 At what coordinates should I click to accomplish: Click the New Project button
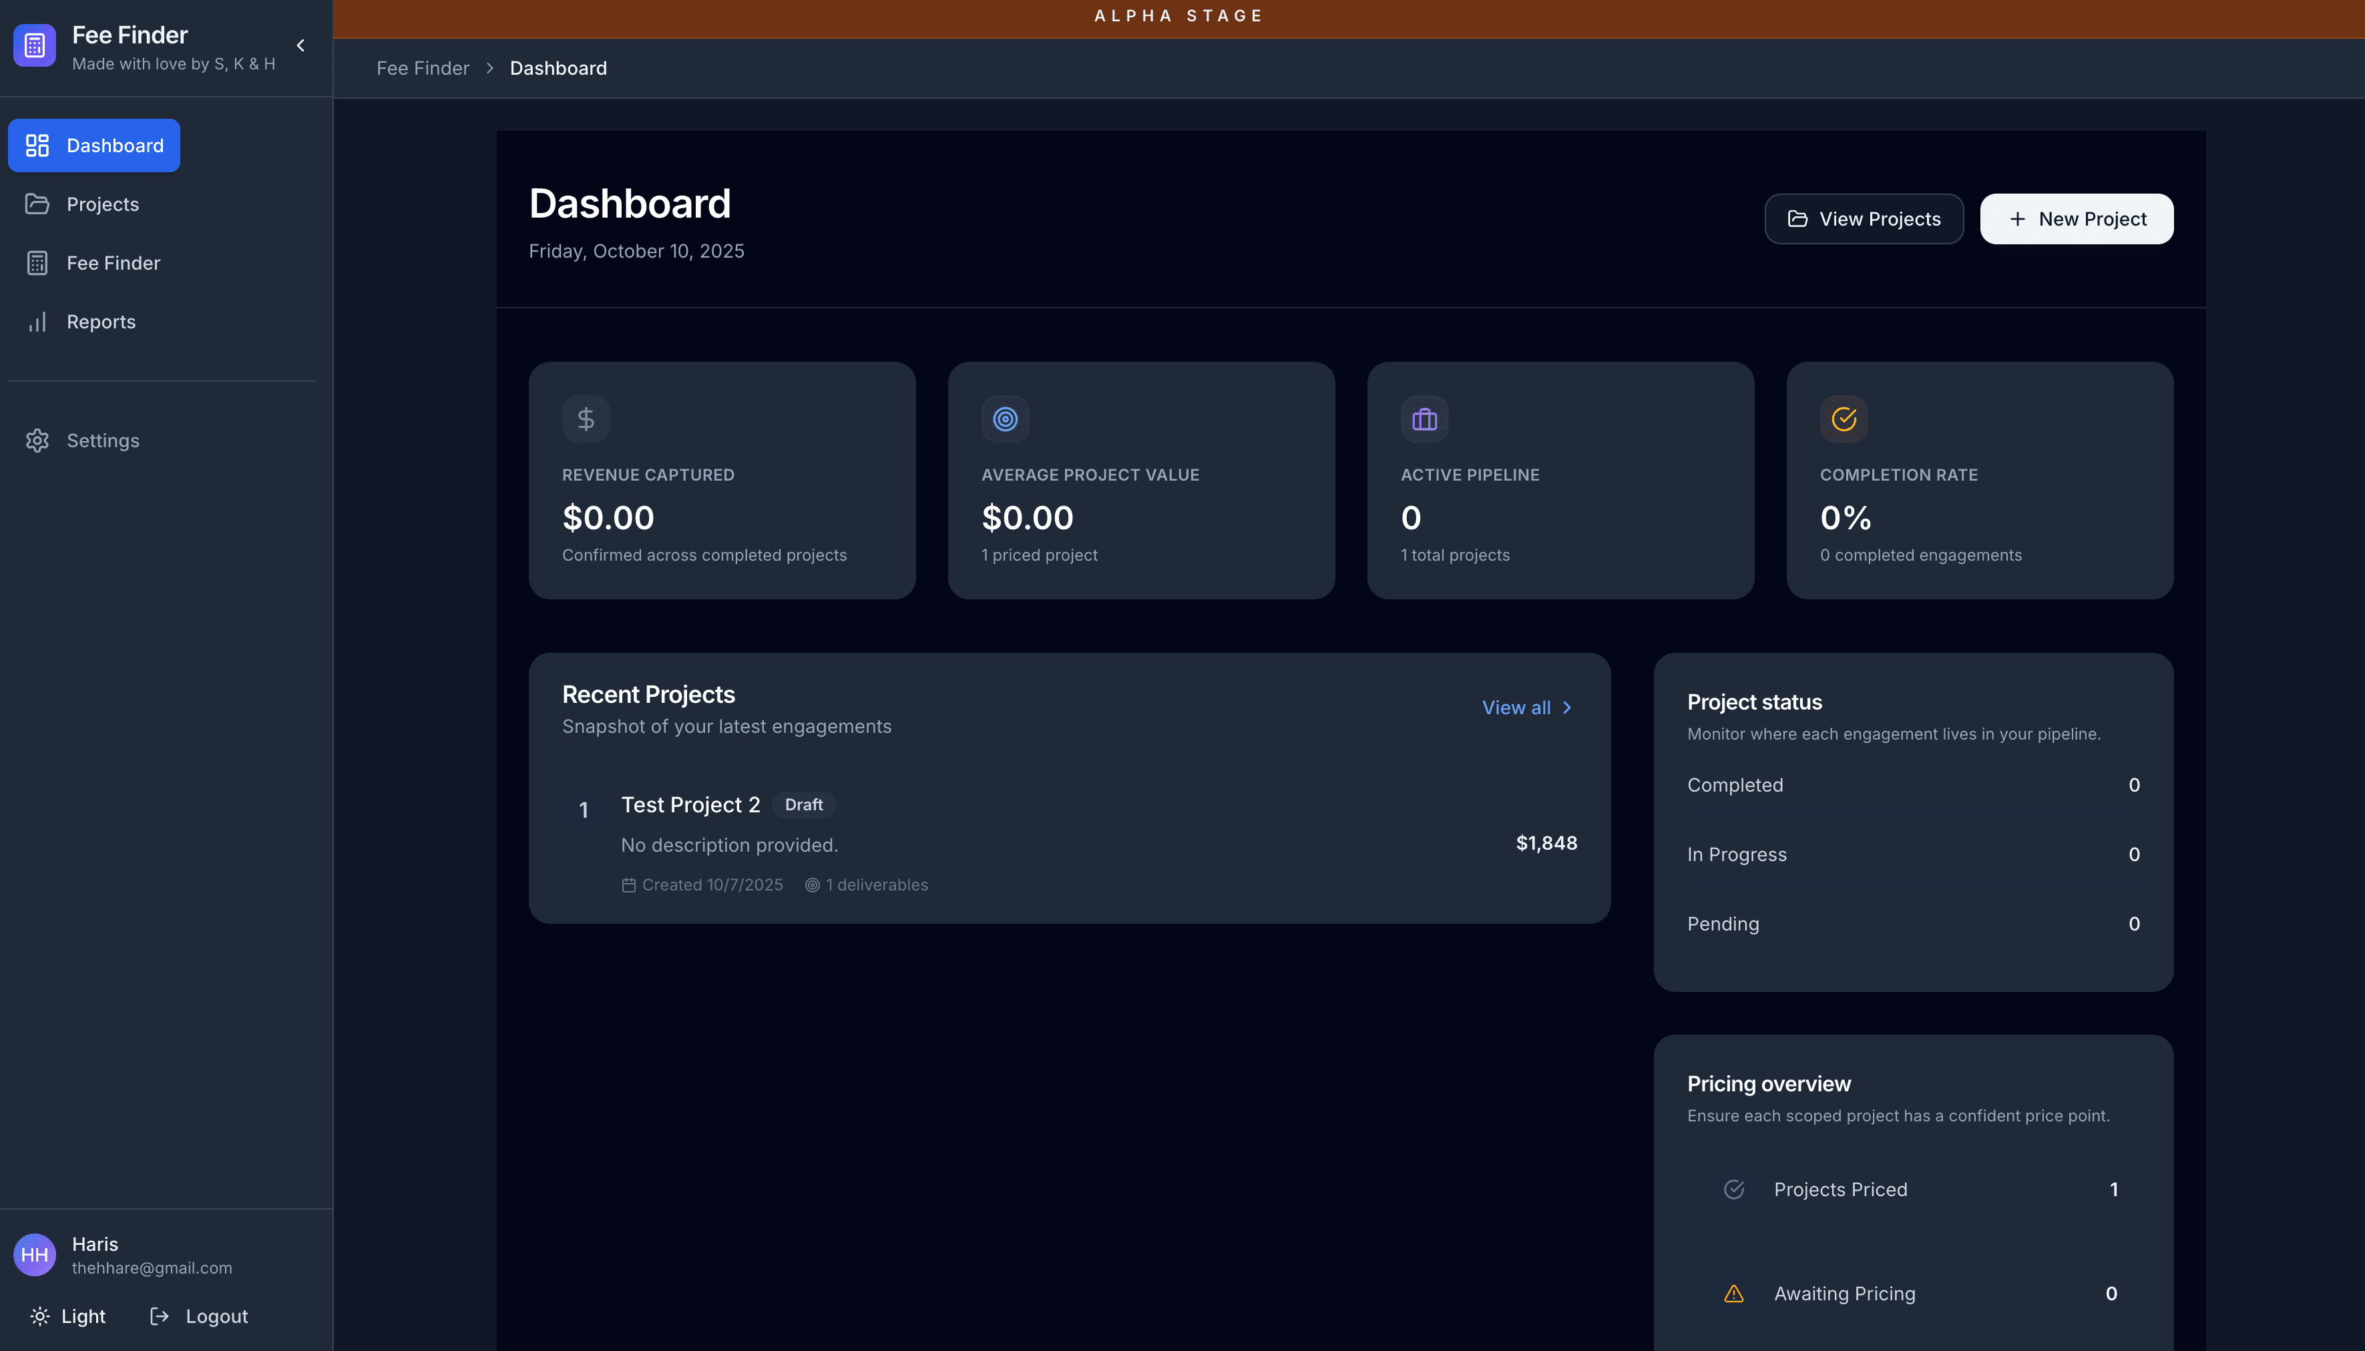click(2077, 219)
